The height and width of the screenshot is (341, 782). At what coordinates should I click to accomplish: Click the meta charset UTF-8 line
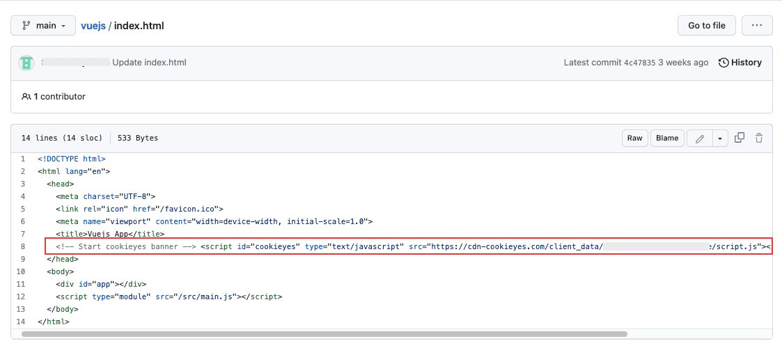106,196
